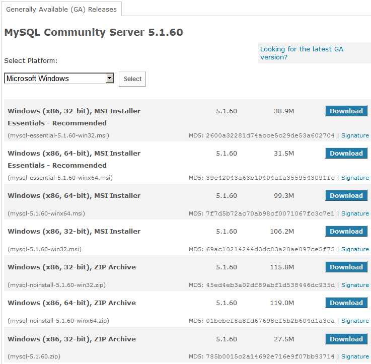Download mysql-essential-5.1.60-winx64.msi (31.5M)
This screenshot has height=364, width=371.
(346, 153)
